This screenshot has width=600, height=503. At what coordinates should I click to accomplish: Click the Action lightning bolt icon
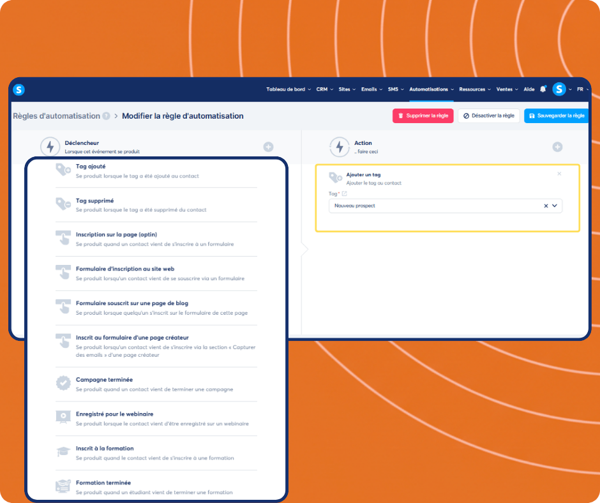coord(339,147)
